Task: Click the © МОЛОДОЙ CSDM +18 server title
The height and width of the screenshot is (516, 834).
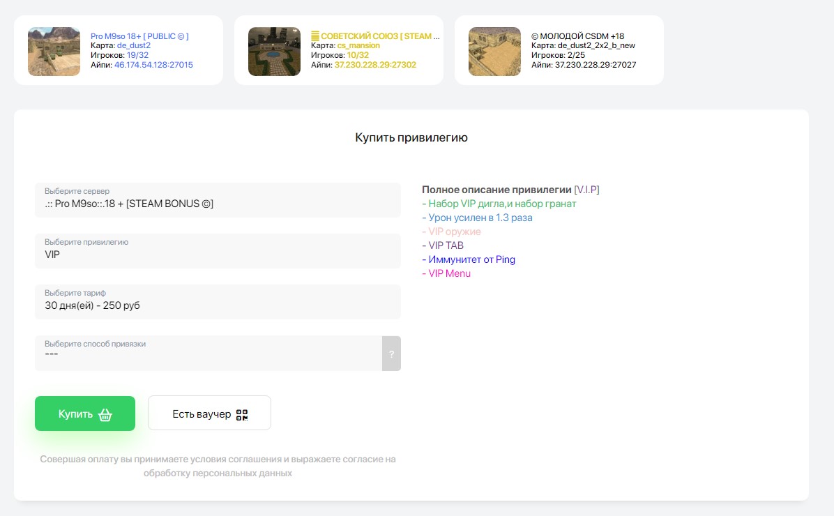Action: [x=577, y=36]
